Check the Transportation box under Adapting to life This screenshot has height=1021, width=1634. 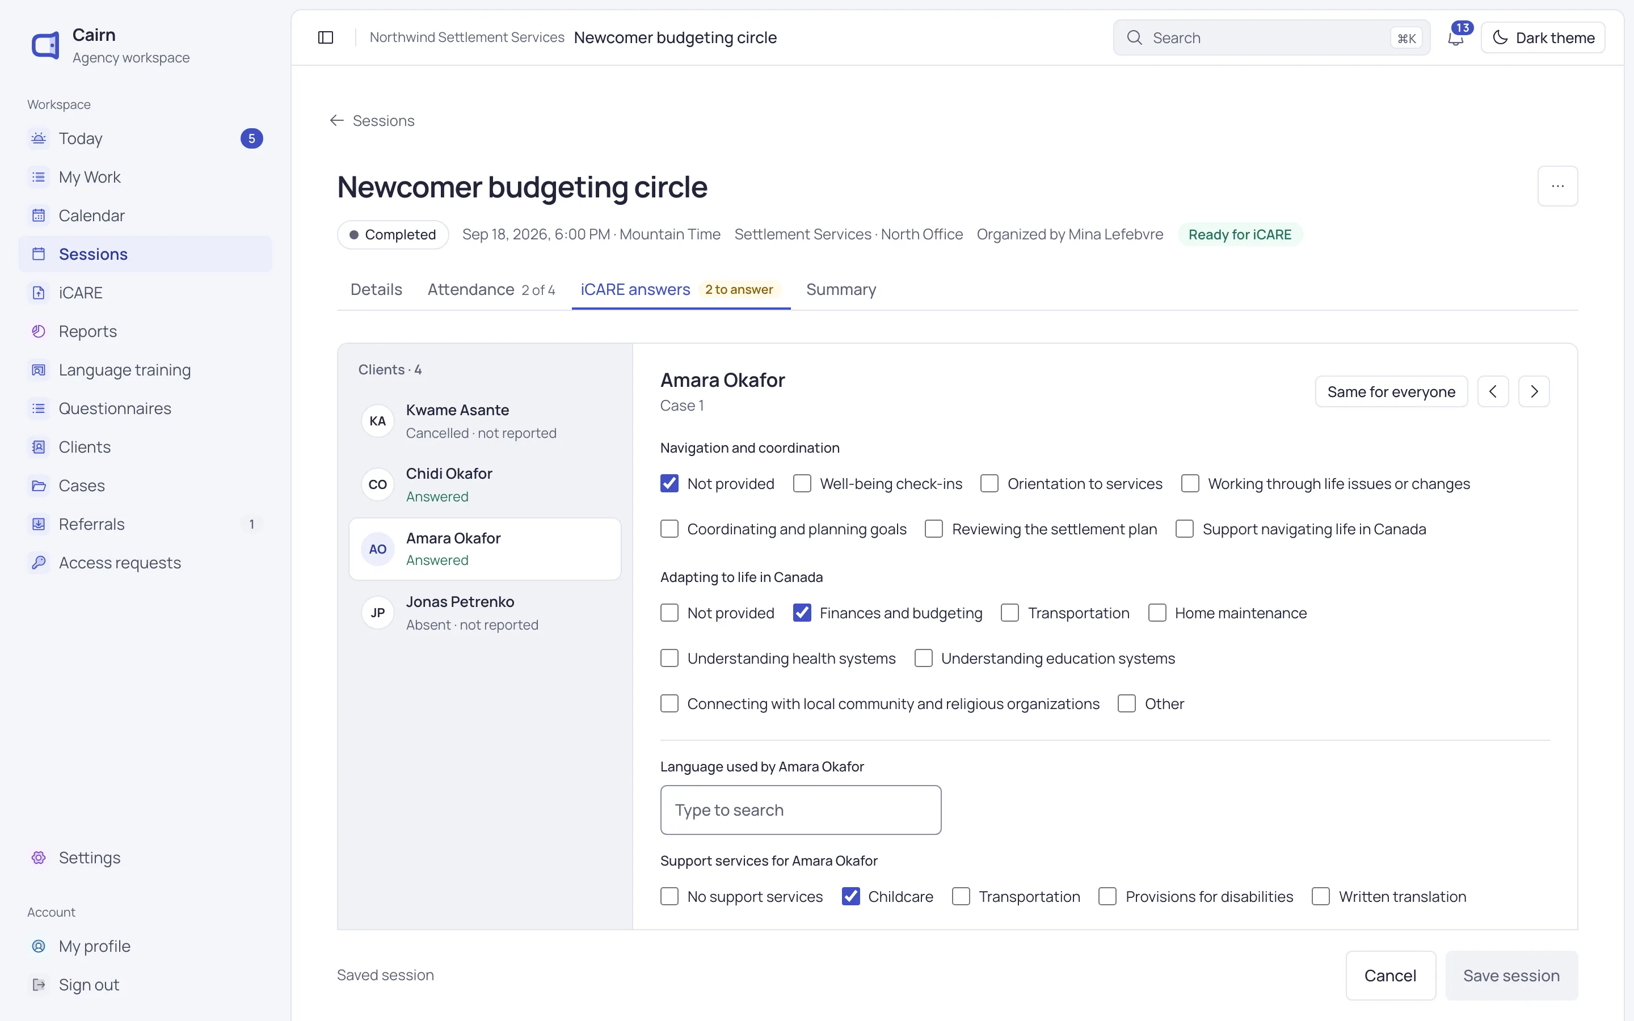[x=1010, y=613]
